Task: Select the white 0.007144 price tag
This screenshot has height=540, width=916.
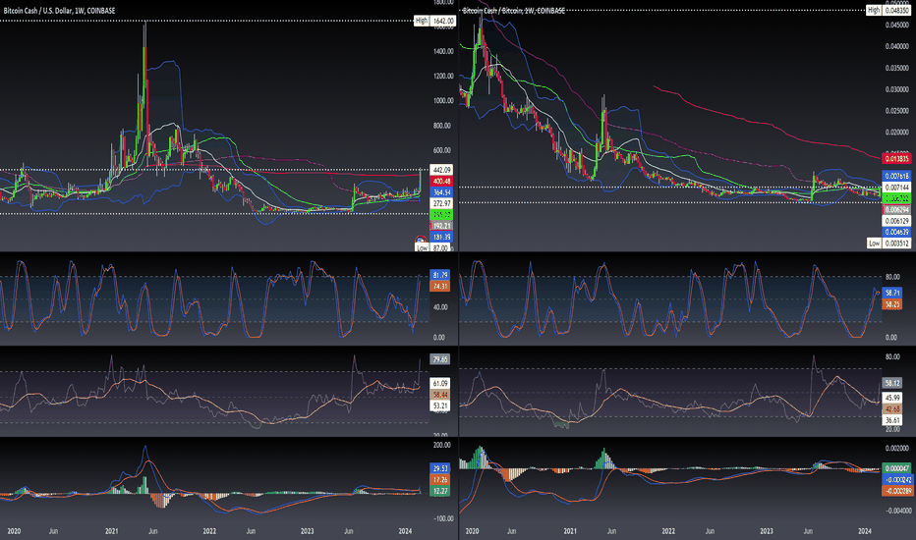Action: [896, 188]
